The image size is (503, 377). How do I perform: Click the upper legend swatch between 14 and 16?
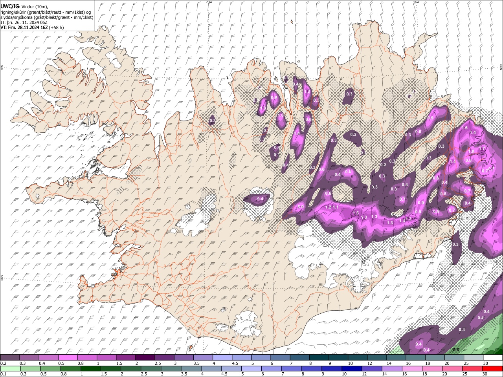tap(397, 358)
